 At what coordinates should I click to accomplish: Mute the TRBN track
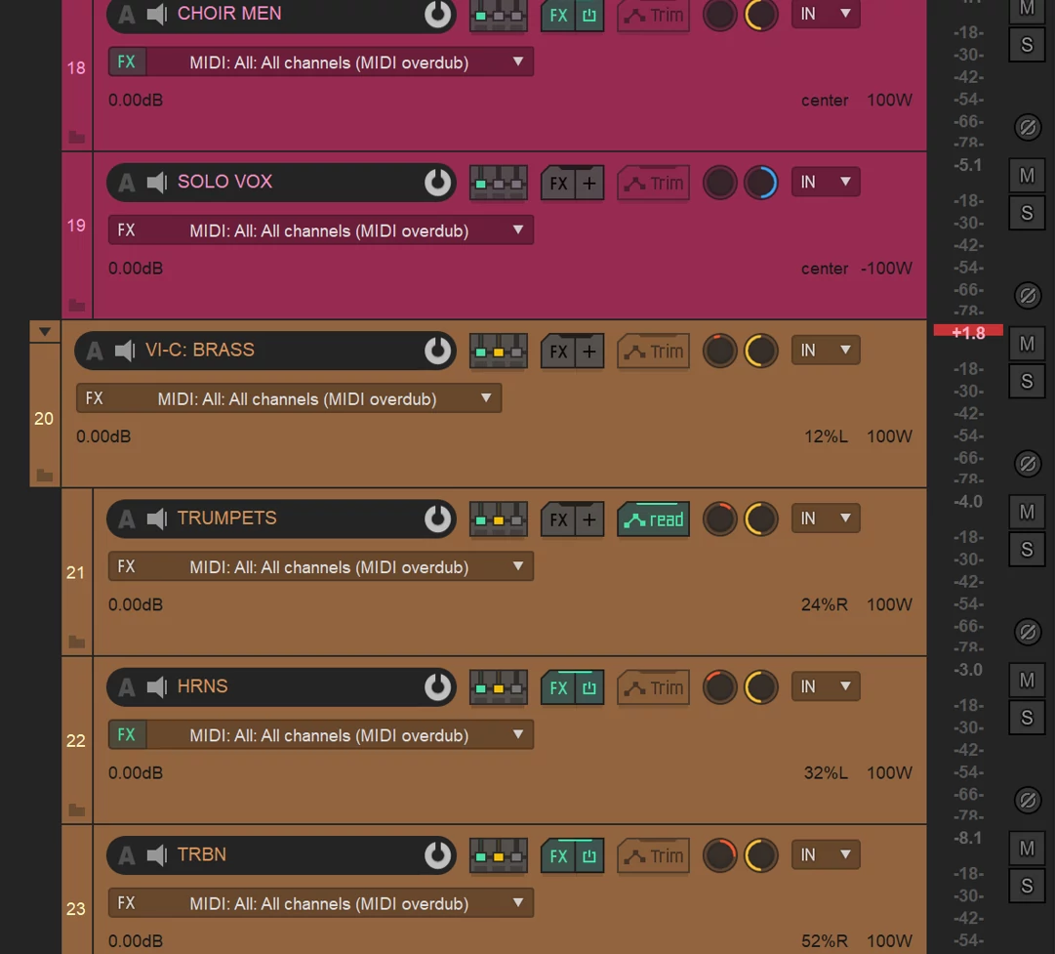(x=1027, y=849)
